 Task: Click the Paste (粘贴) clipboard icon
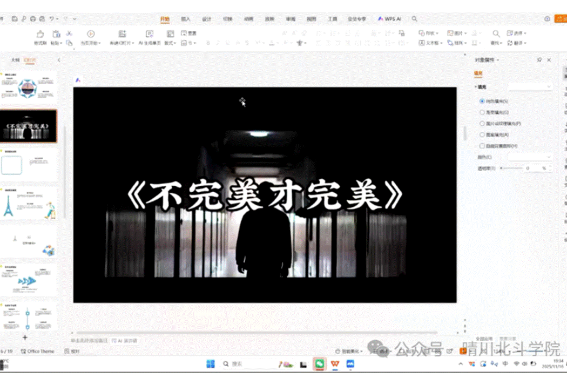[x=55, y=35]
